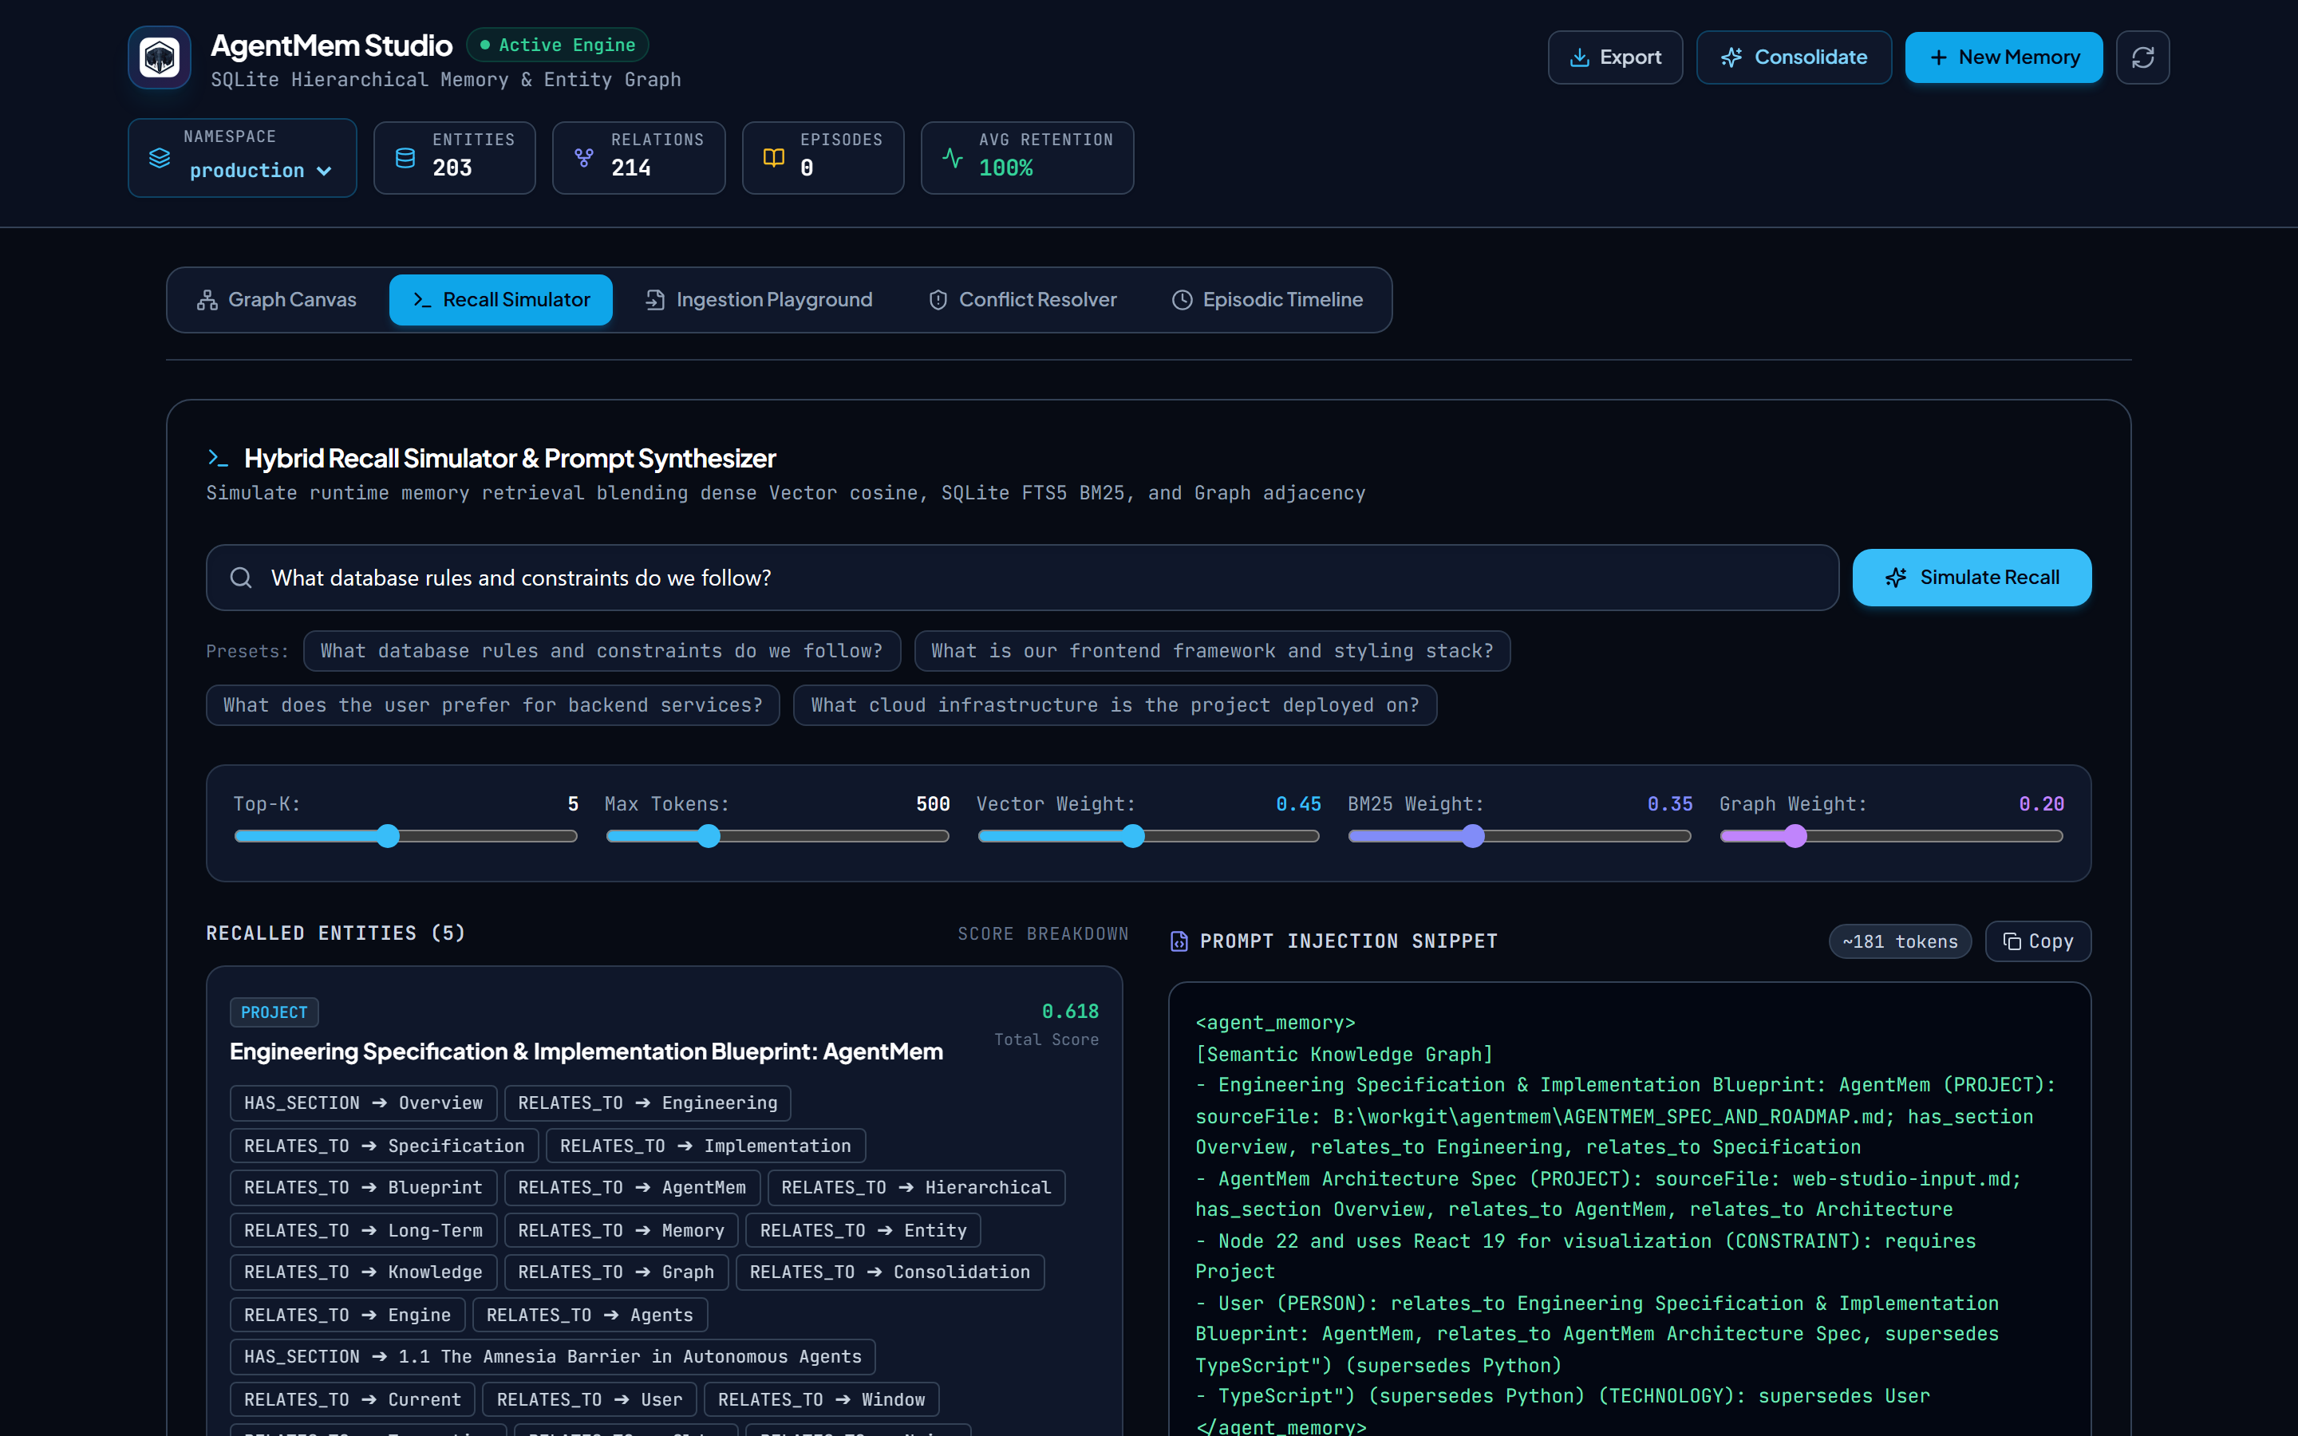The width and height of the screenshot is (2298, 1436).
Task: Copy the prompt injection snippet
Action: coord(2038,941)
